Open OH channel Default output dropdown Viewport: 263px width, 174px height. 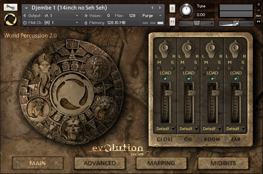[x=189, y=129]
